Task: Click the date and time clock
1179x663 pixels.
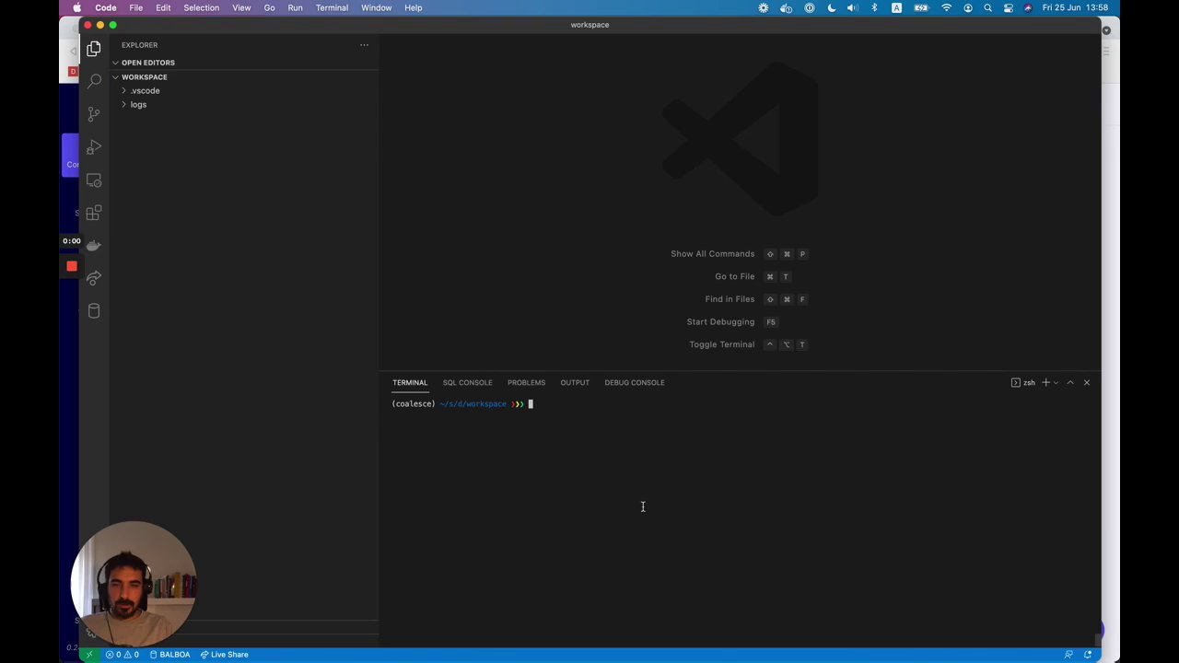Action: point(1075,8)
